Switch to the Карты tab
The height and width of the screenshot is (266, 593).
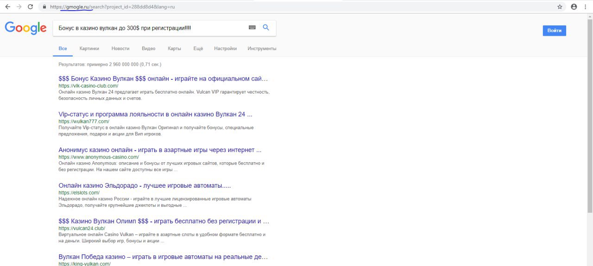tap(174, 48)
